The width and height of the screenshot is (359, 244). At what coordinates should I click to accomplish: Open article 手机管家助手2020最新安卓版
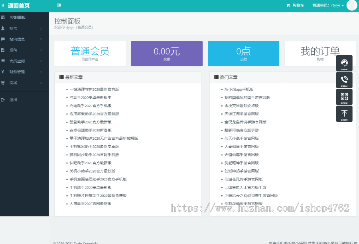tap(94, 147)
